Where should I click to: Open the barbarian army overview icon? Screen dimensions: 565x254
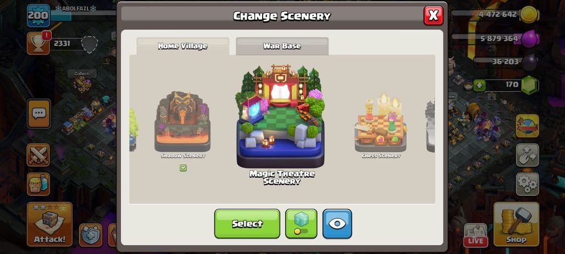coord(38,184)
